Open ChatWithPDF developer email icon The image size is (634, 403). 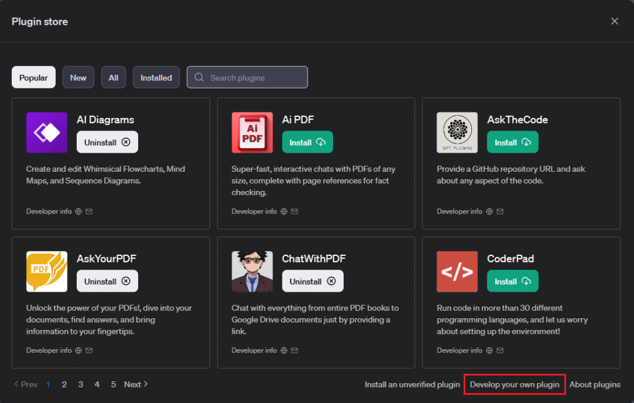(x=294, y=350)
